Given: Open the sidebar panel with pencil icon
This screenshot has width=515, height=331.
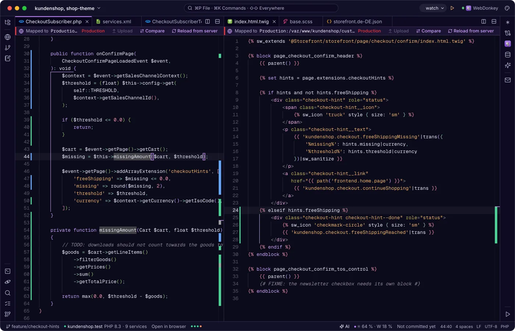Looking at the screenshot, I should tap(8, 58).
